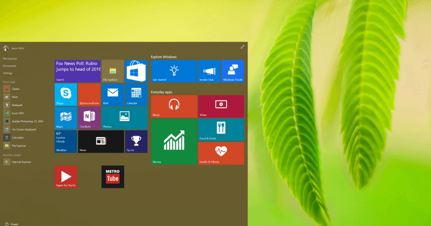Open the Calendar tile
The height and width of the screenshot is (226, 431).
[136, 95]
